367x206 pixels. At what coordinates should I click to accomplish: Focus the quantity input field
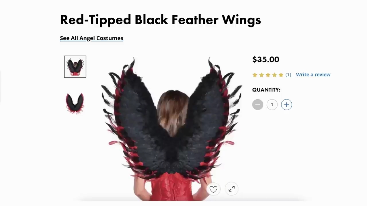pos(272,105)
